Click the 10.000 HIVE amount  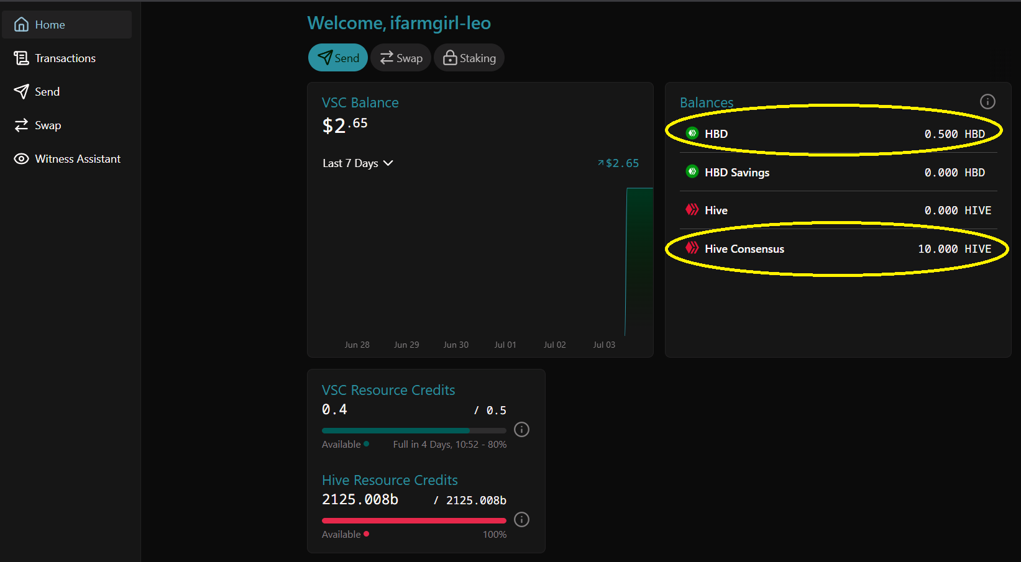point(955,249)
